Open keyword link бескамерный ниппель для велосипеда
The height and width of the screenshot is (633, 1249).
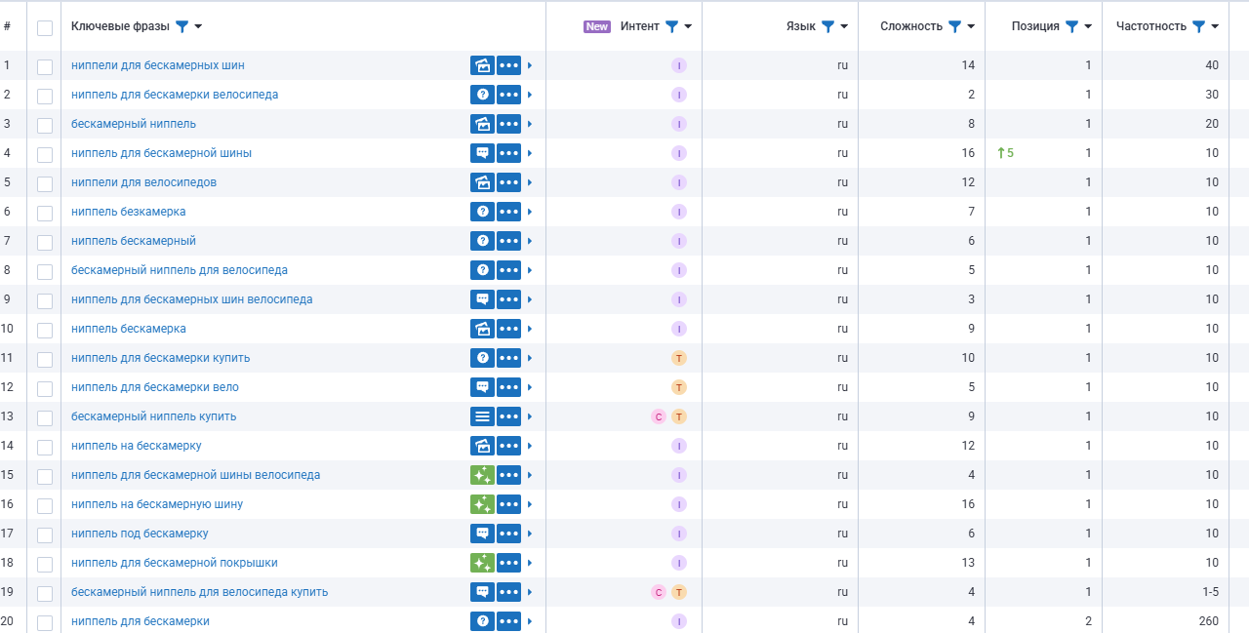coord(180,270)
